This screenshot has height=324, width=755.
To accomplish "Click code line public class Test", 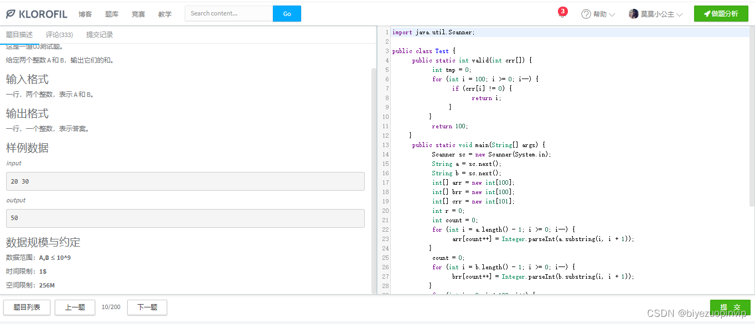I will pos(423,51).
